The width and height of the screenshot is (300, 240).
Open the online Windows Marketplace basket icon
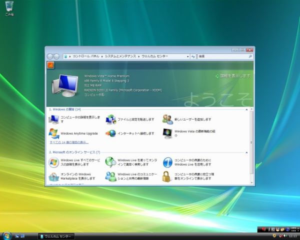53,176
